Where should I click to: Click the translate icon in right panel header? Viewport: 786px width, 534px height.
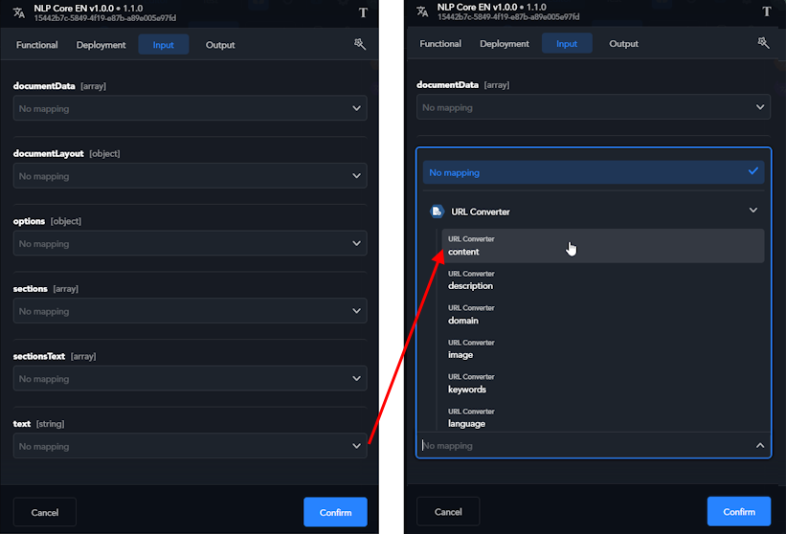click(422, 11)
